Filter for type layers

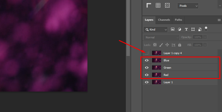coord(186,29)
